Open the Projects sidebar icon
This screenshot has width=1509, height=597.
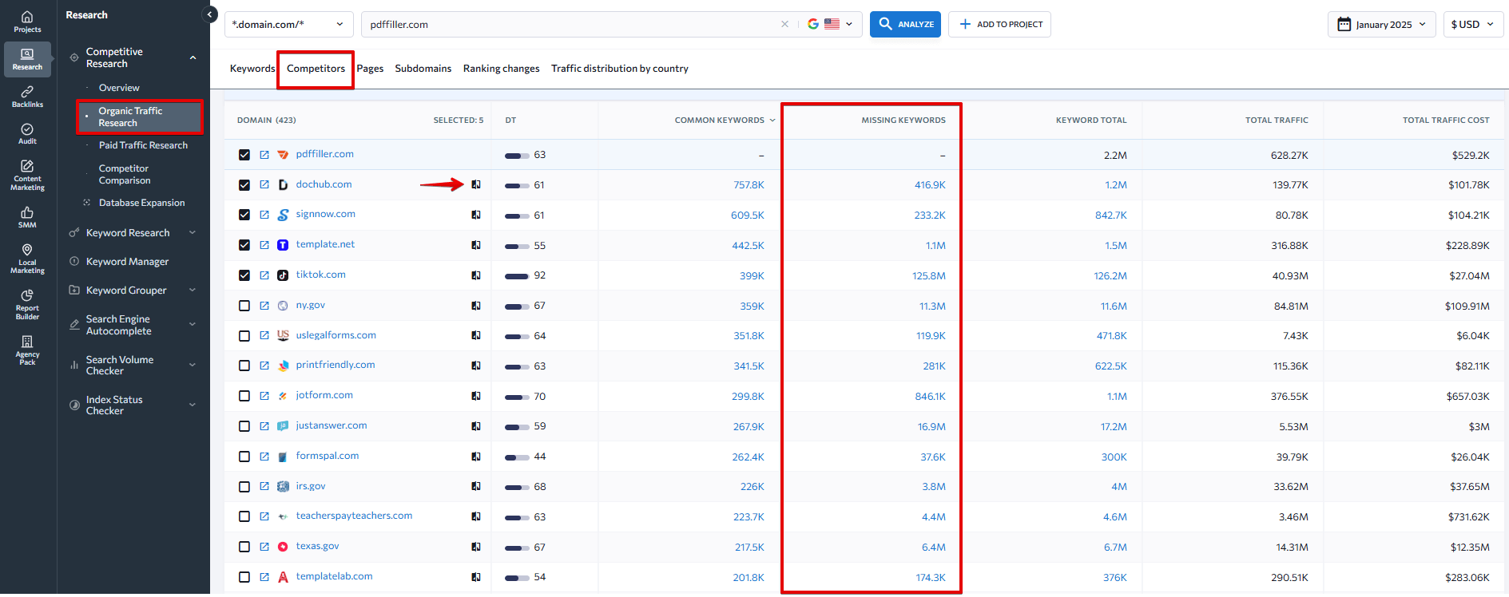[x=27, y=22]
